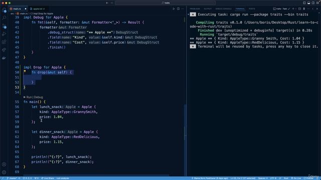Go back with the navigation arrow
The image size is (321, 180).
coord(107,3)
